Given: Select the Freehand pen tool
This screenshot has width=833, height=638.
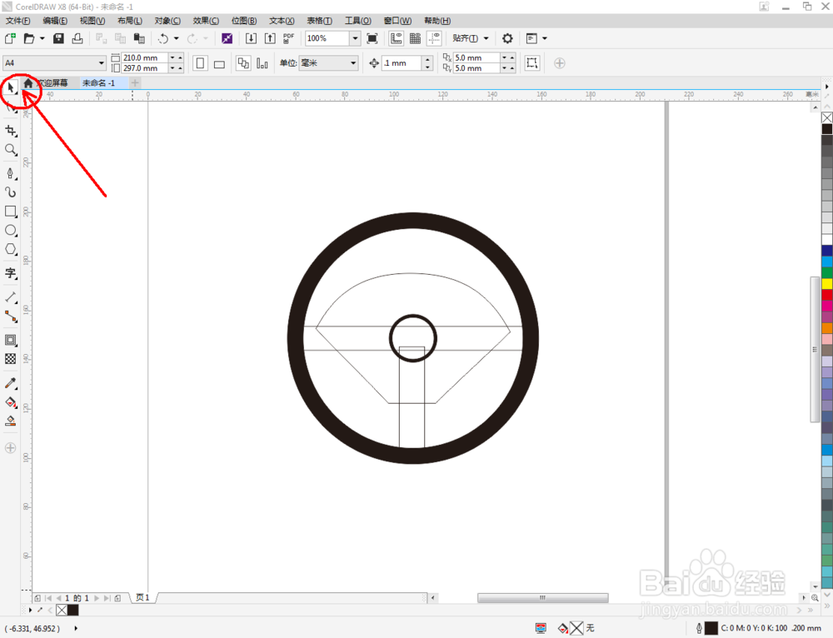Looking at the screenshot, I should coord(11,173).
